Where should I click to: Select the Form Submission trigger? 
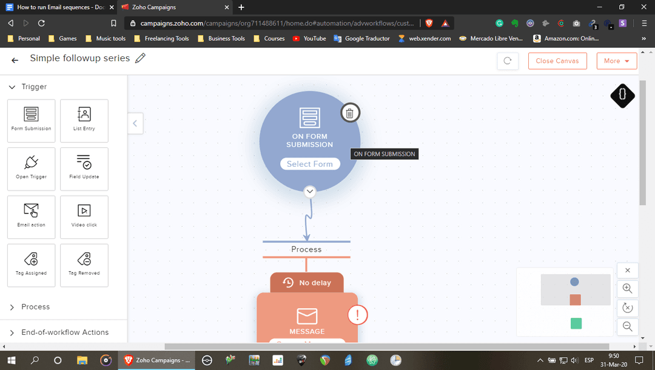point(31,120)
